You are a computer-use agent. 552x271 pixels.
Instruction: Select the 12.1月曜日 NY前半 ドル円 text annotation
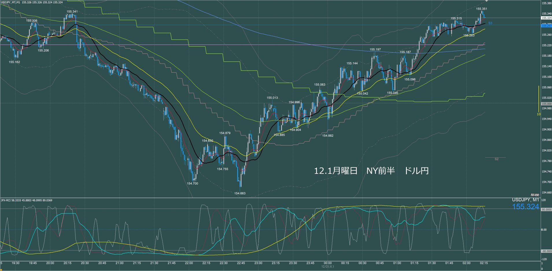[x=371, y=171]
